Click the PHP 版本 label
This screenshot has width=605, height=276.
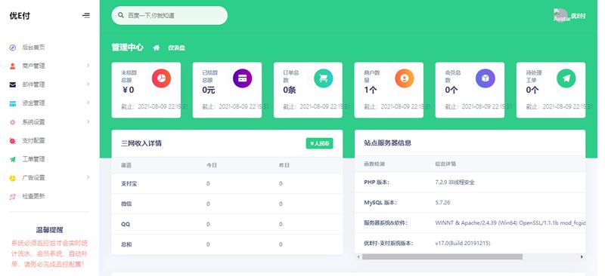[x=377, y=182]
